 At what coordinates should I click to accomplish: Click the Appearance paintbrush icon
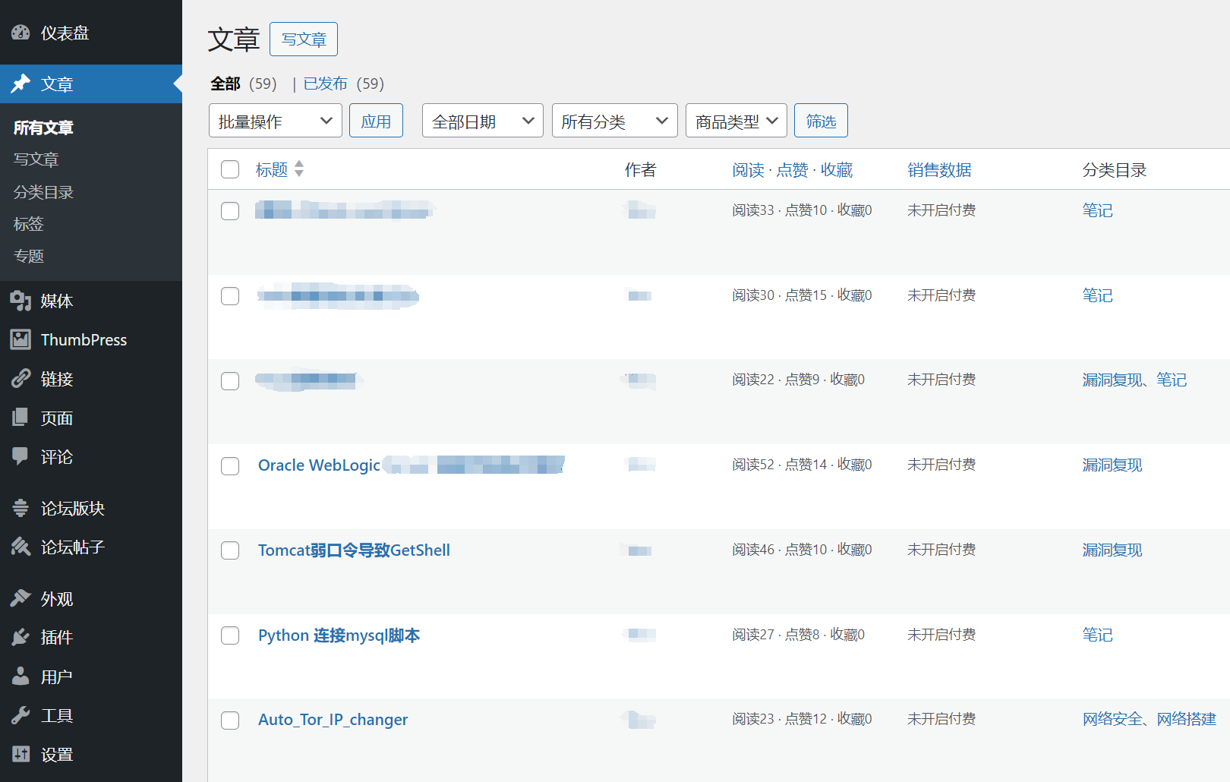(20, 599)
